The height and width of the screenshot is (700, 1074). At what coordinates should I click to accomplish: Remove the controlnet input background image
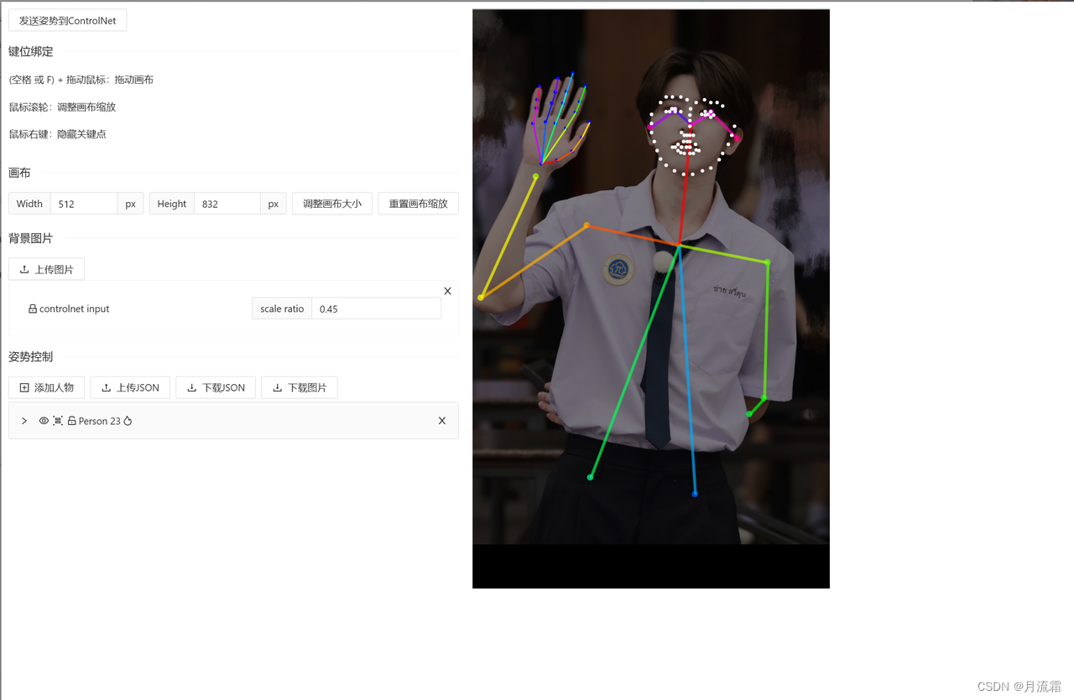click(447, 291)
